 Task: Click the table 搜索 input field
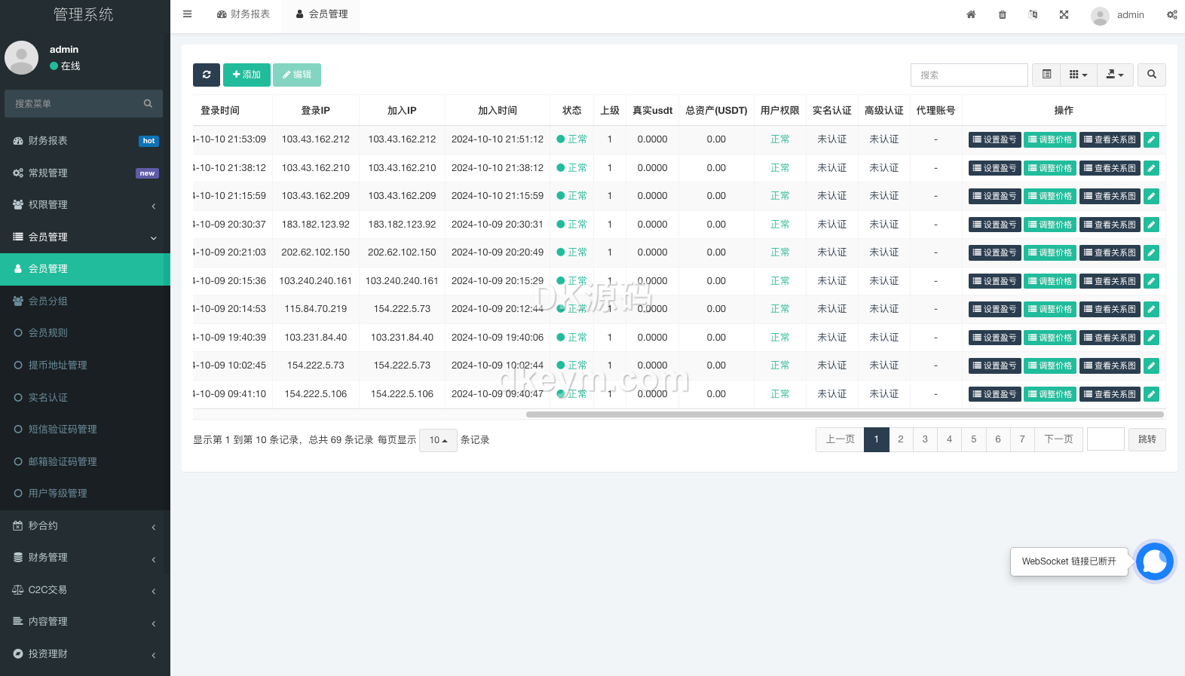tap(969, 75)
